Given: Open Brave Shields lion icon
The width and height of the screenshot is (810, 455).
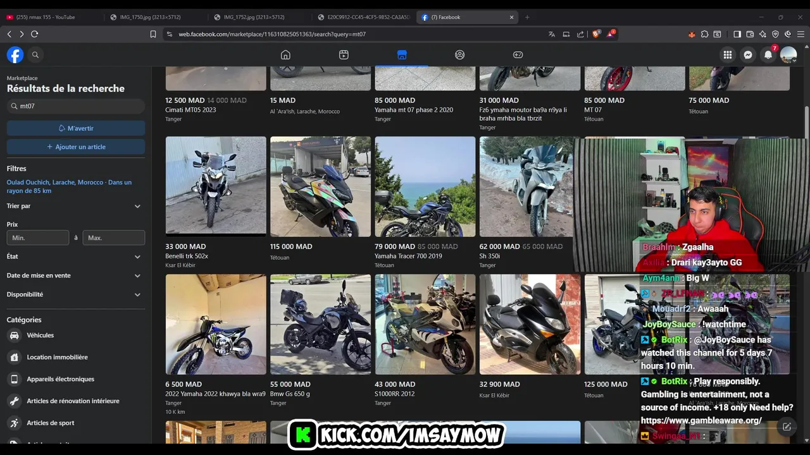Looking at the screenshot, I should (x=595, y=34).
